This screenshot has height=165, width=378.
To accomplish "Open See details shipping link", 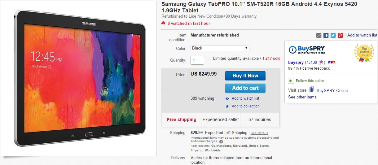I will tap(259, 133).
